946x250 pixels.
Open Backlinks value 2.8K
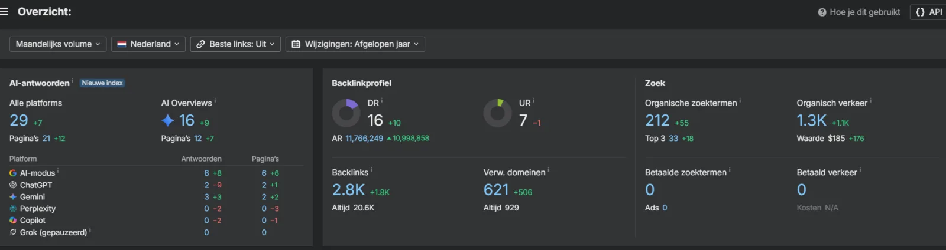(348, 190)
